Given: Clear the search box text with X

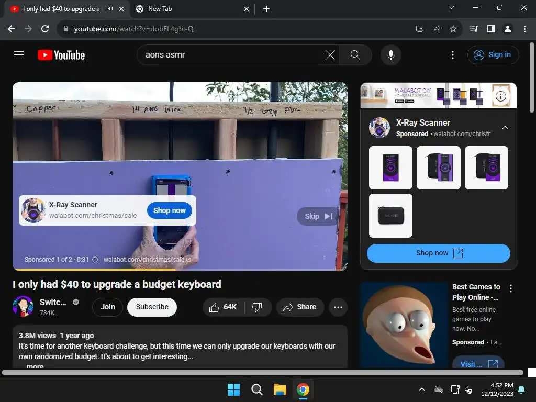Looking at the screenshot, I should tap(330, 54).
